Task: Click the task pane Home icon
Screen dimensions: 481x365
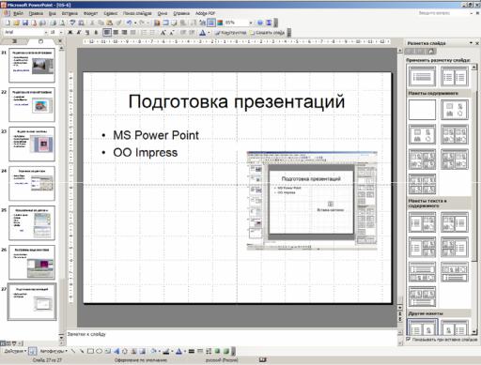Action: tap(431, 52)
